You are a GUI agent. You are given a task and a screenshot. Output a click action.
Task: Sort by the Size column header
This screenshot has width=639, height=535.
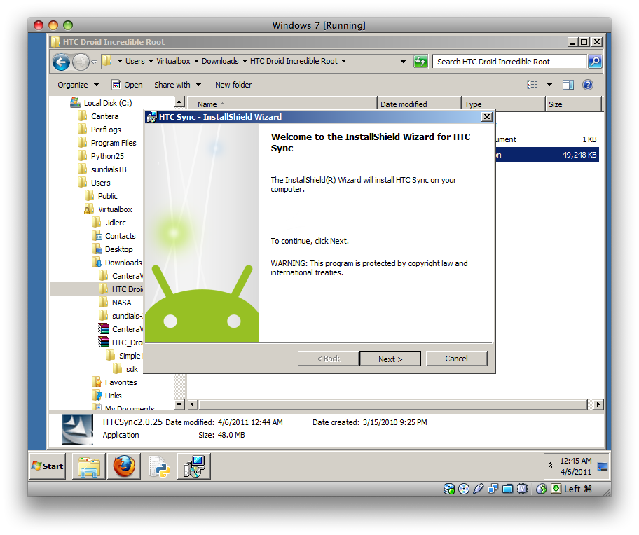(x=573, y=104)
